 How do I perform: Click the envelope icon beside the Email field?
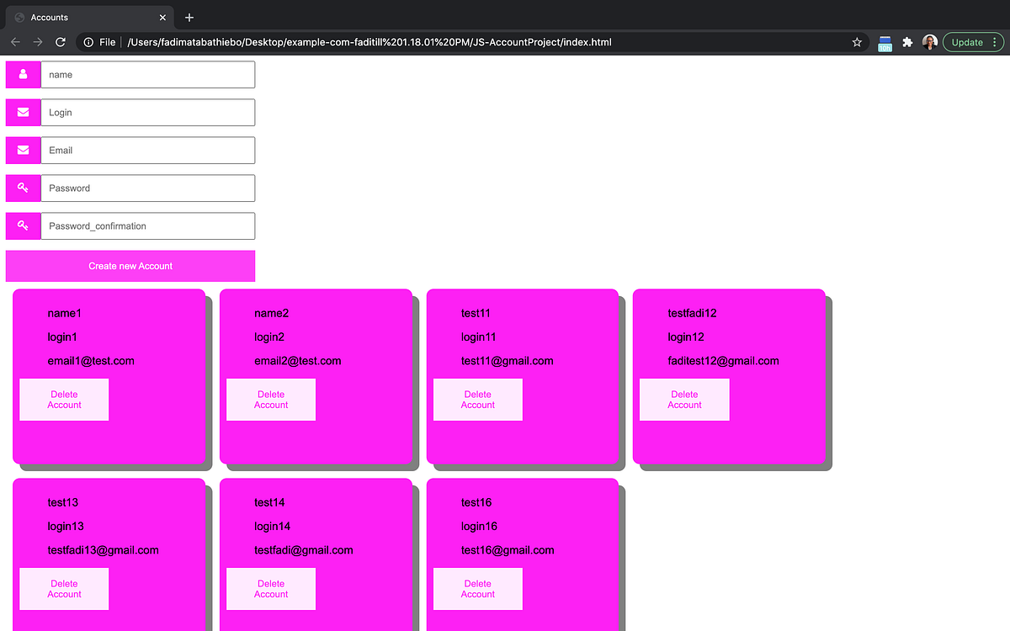pos(23,150)
